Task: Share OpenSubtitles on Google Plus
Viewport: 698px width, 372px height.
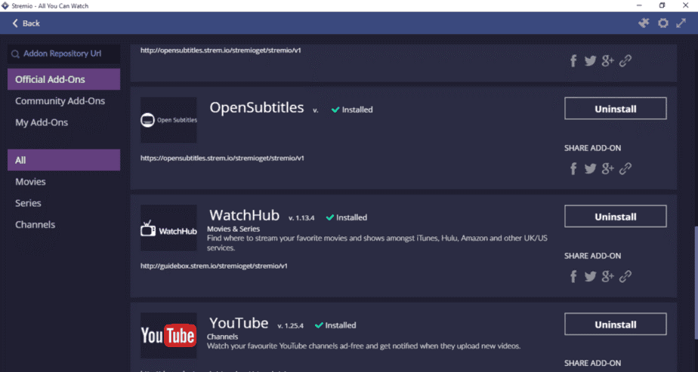Action: [607, 168]
